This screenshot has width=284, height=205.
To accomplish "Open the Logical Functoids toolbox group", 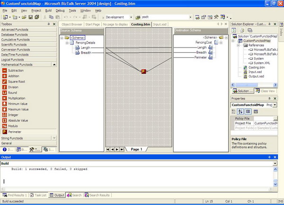I will [x=28, y=60].
